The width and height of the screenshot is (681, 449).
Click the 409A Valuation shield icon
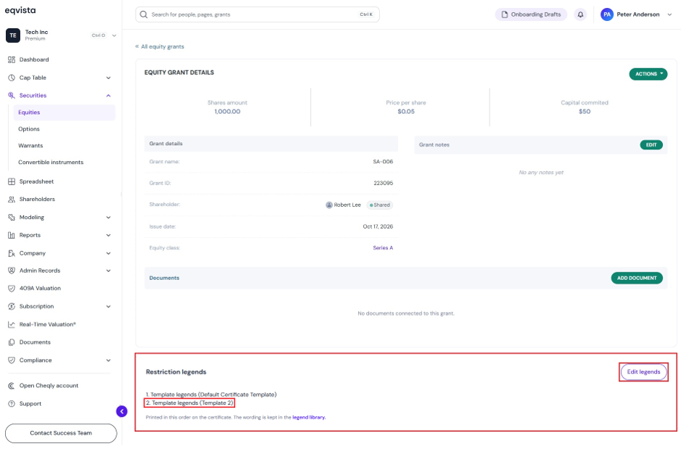tap(12, 289)
